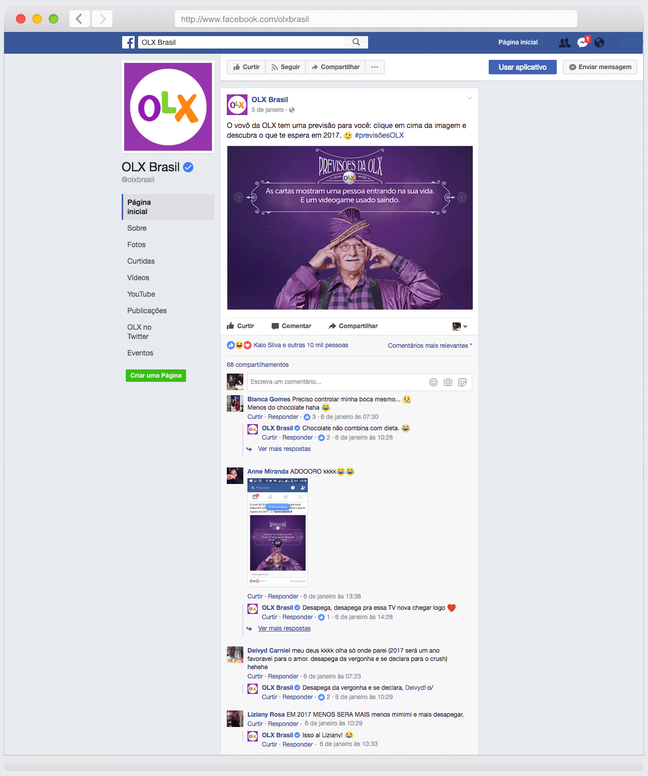Click the camera icon in comment box
The height and width of the screenshot is (776, 648).
448,382
